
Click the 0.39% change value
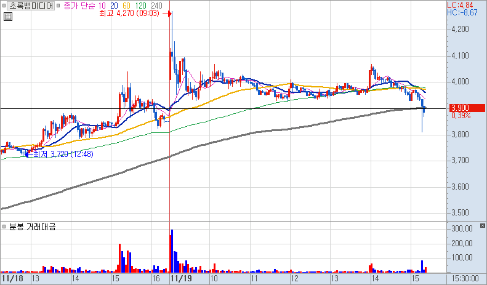461,116
